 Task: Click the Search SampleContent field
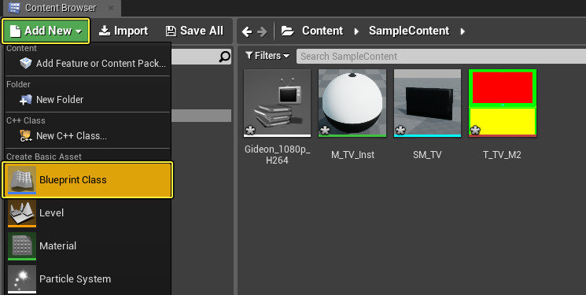[441, 57]
